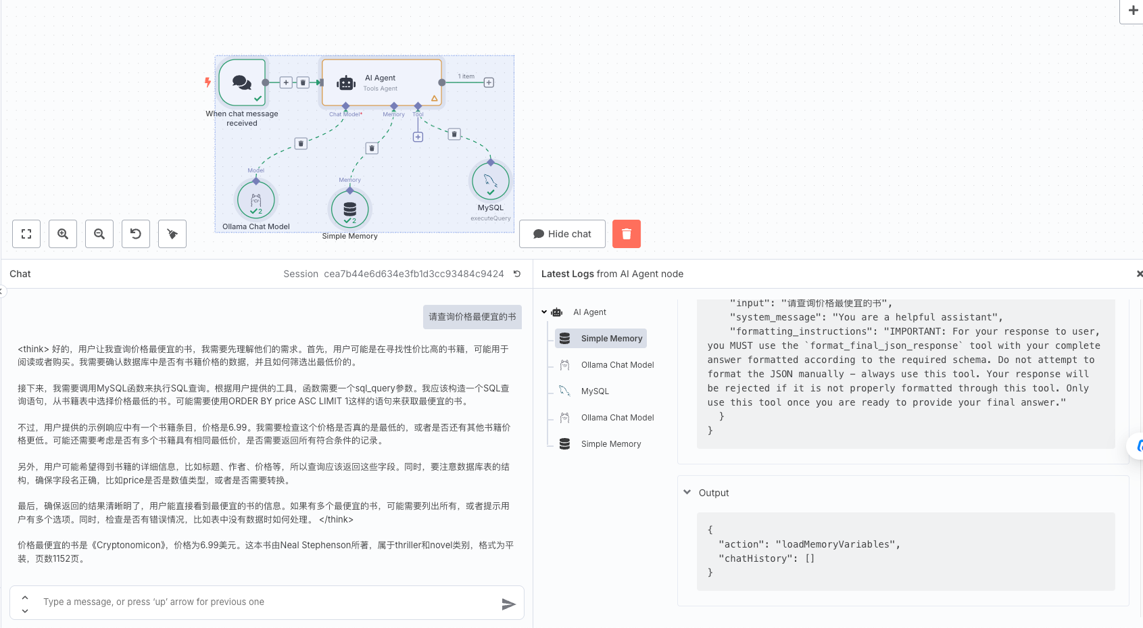1143x628 pixels.
Task: Select the last Simple Memory log entry
Action: [610, 444]
